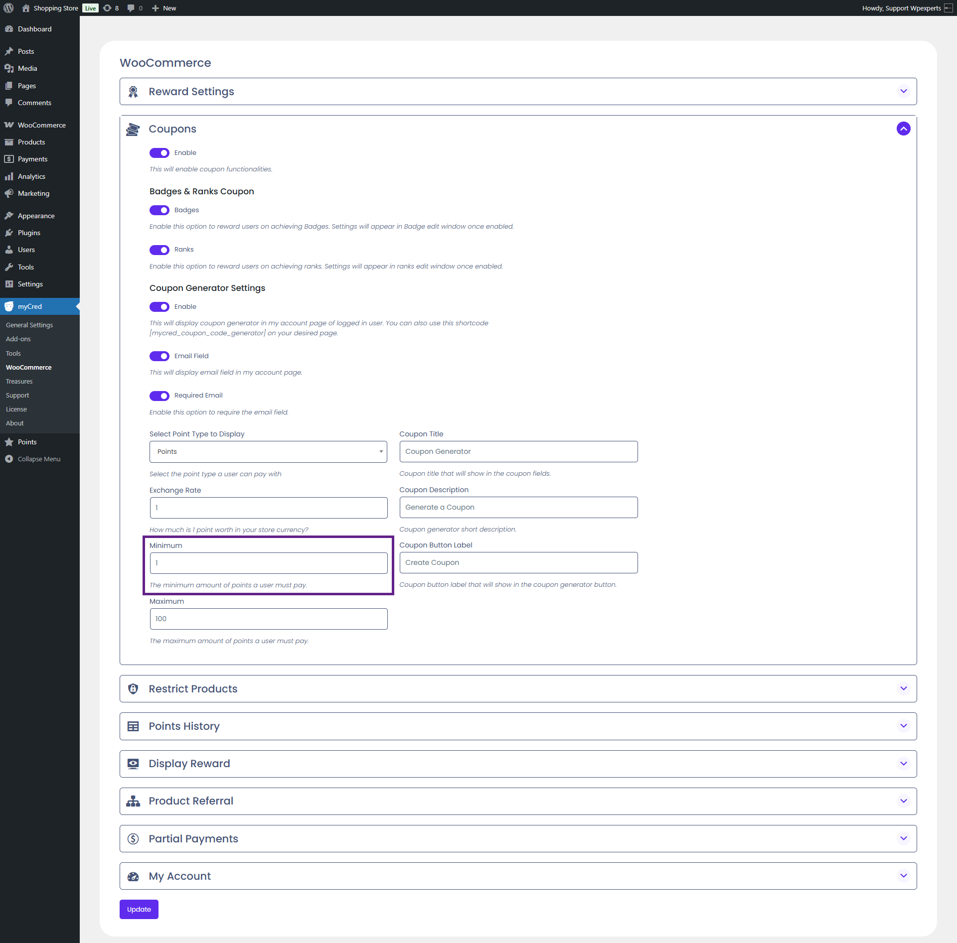Click the Product Referral hierarchy icon
The image size is (957, 943).
point(133,801)
